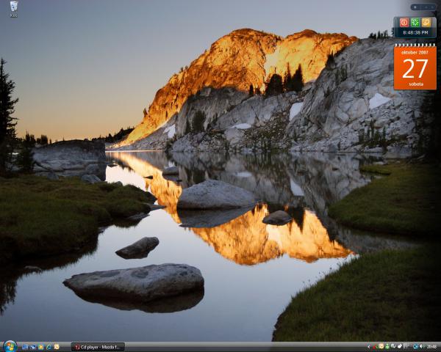The height and width of the screenshot is (352, 441).
Task: Click the red X tray icon
Action: [375, 346]
